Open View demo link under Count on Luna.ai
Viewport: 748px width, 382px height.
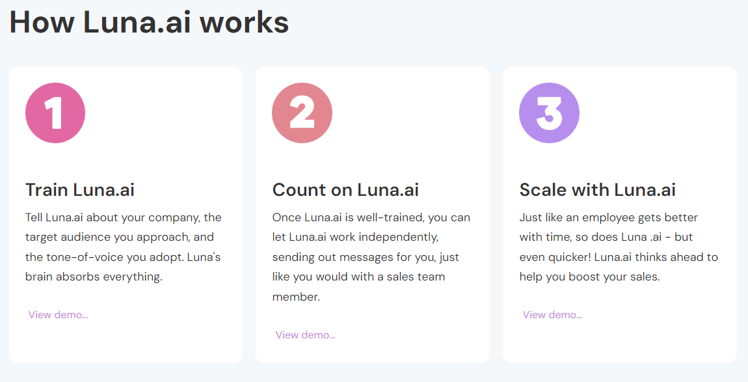[305, 335]
